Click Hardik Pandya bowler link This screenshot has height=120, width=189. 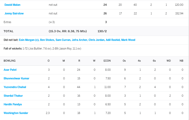[13, 104]
